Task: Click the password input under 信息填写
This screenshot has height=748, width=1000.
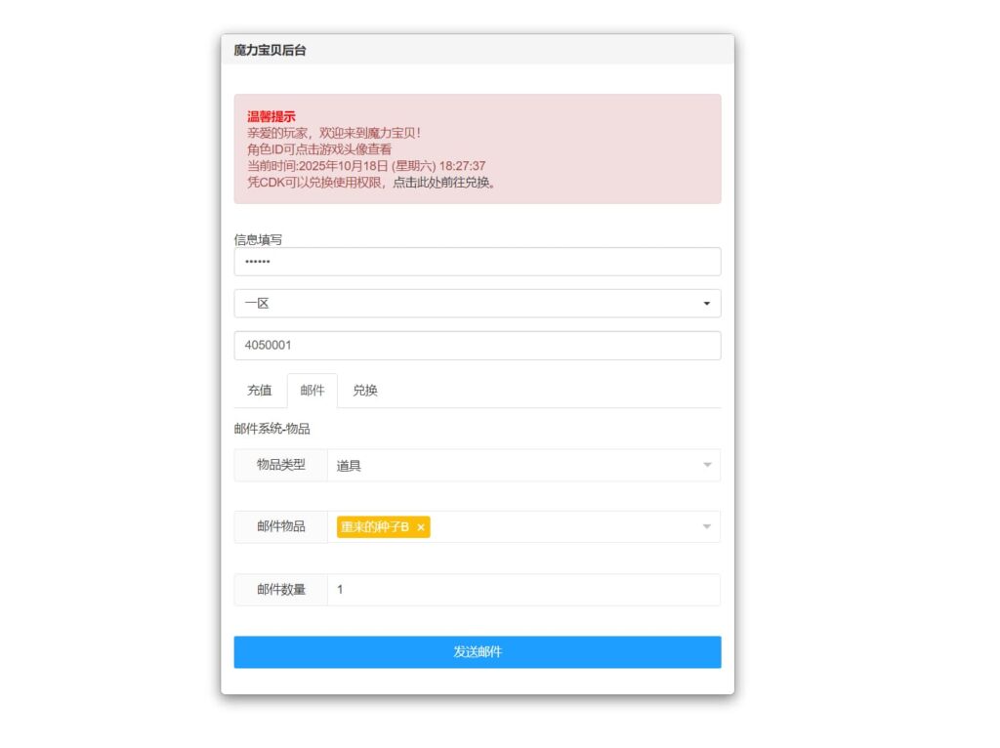Action: coord(477,262)
